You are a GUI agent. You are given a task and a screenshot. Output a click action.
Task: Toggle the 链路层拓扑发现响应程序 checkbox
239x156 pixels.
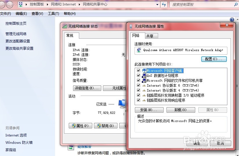(x=138, y=100)
